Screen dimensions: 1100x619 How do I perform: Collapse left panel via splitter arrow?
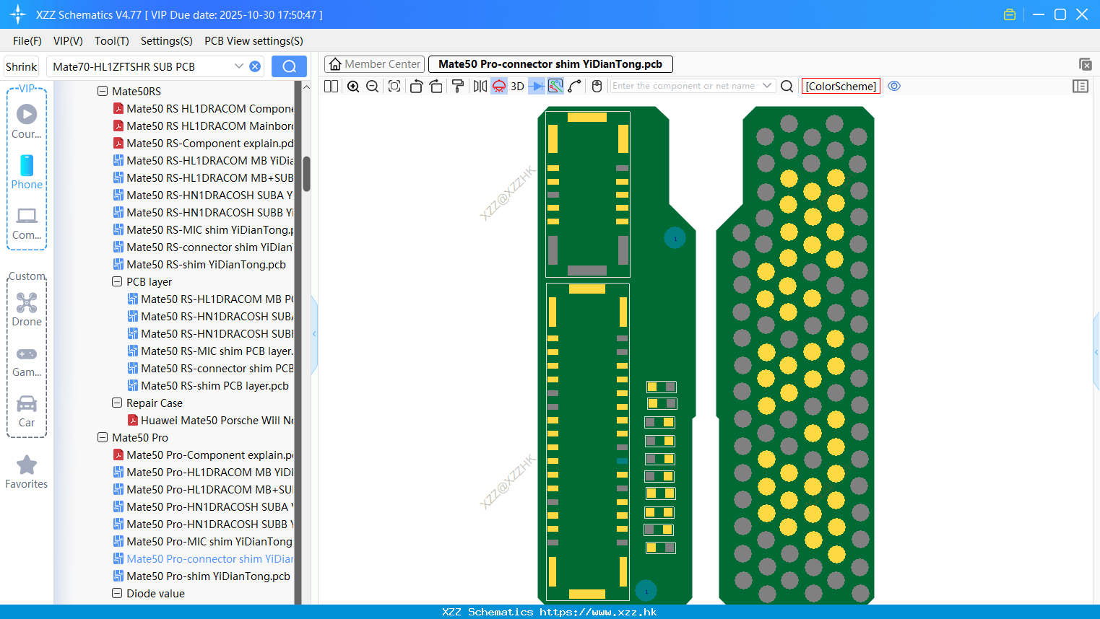tap(314, 333)
